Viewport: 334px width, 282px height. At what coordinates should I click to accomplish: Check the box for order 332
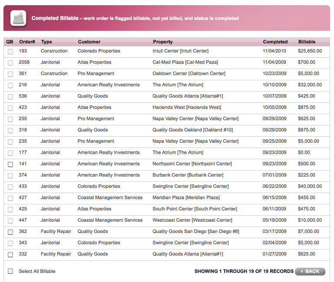10,255
